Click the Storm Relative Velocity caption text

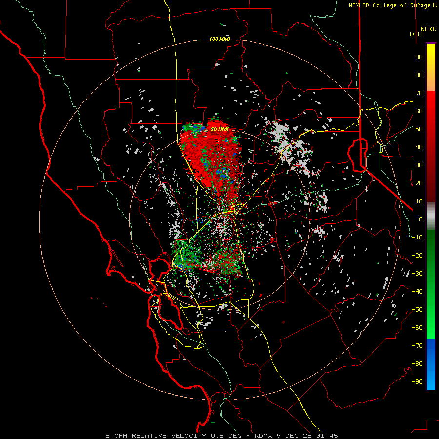point(221,436)
